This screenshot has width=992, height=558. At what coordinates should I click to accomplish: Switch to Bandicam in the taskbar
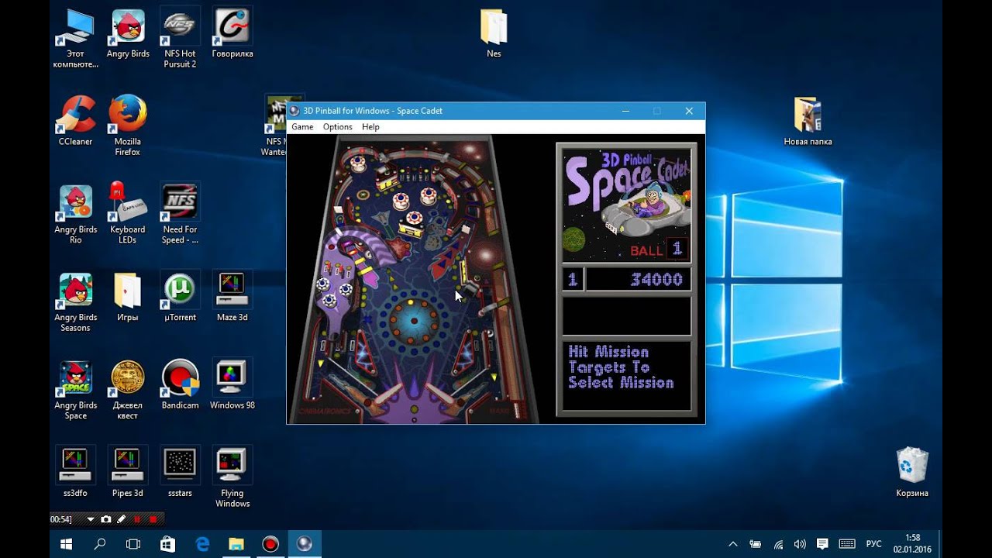point(270,544)
